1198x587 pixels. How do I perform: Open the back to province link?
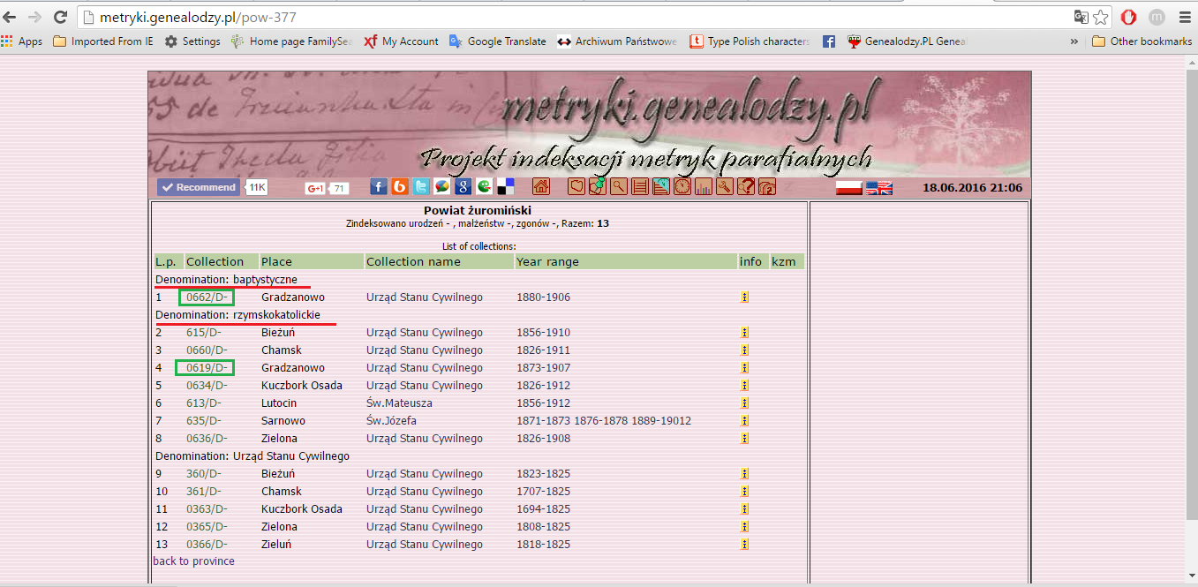click(x=193, y=561)
